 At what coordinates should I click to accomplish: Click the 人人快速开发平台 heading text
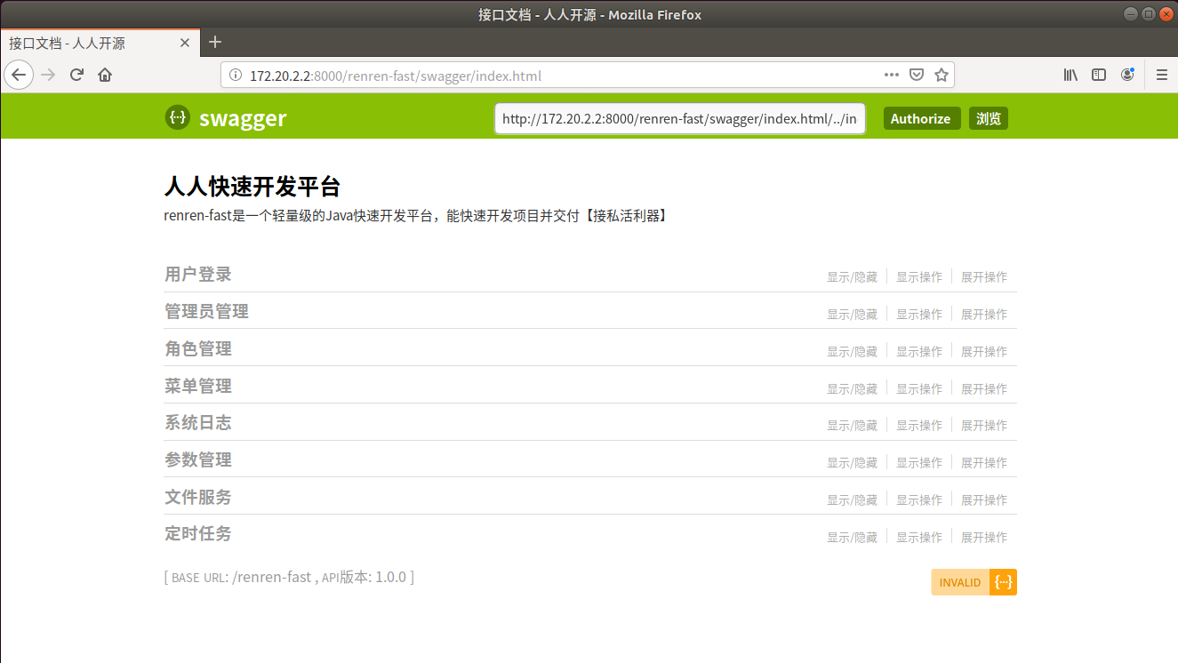pos(252,187)
